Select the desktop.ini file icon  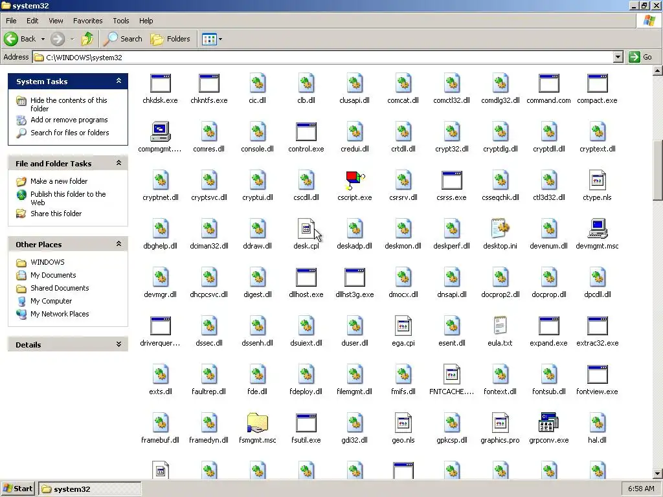[x=500, y=228]
